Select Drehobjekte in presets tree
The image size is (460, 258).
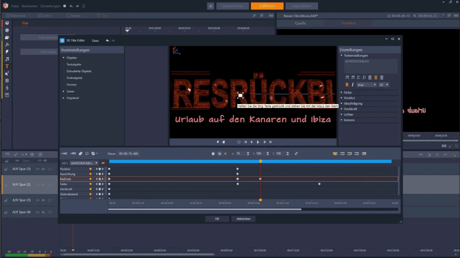click(x=75, y=78)
